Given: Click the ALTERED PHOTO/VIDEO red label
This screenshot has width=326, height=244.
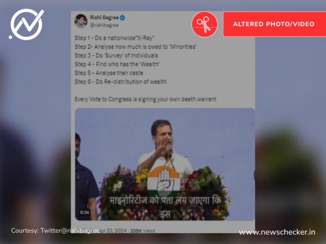Looking at the screenshot, I should click(274, 24).
